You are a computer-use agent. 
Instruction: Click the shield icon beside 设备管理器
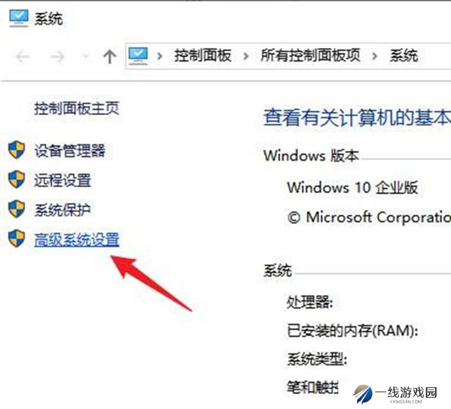[16, 150]
